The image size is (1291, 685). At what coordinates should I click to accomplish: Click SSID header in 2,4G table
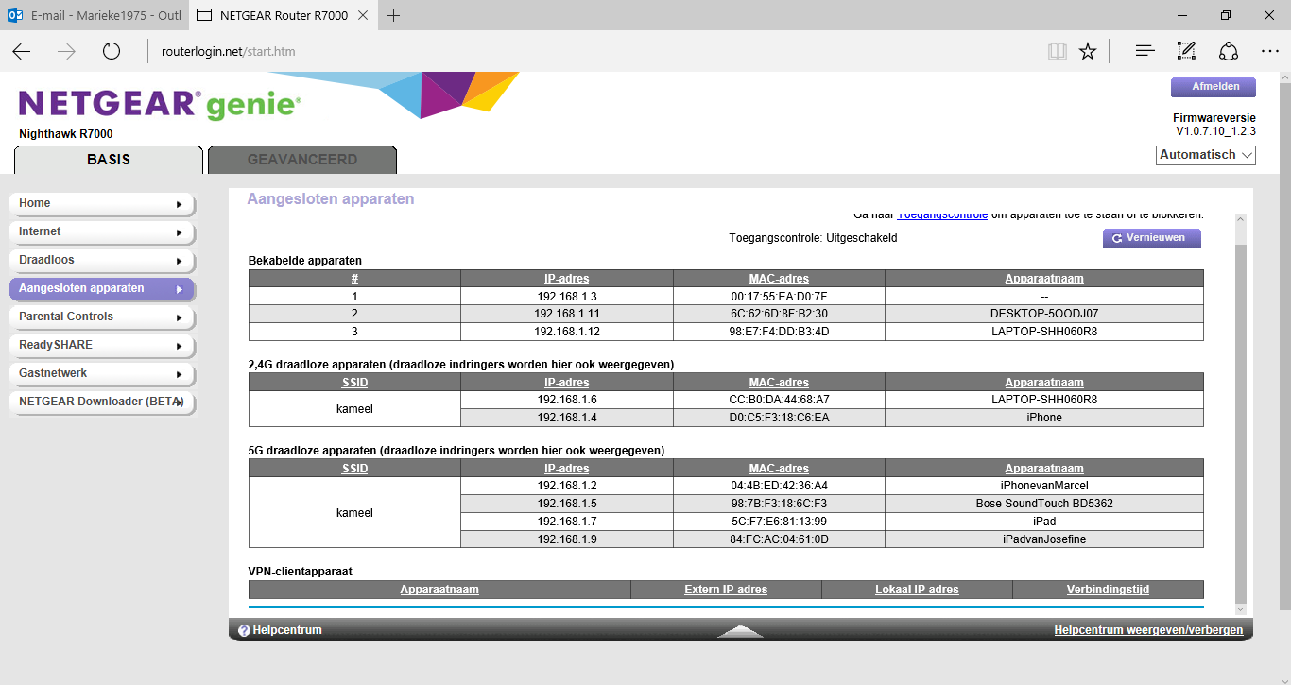[354, 383]
